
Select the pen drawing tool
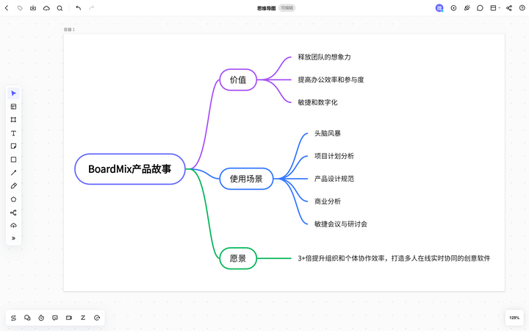(13, 186)
